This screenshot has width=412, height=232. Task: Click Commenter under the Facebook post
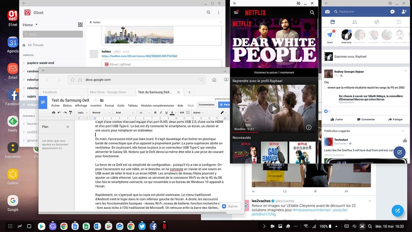[x=366, y=119]
